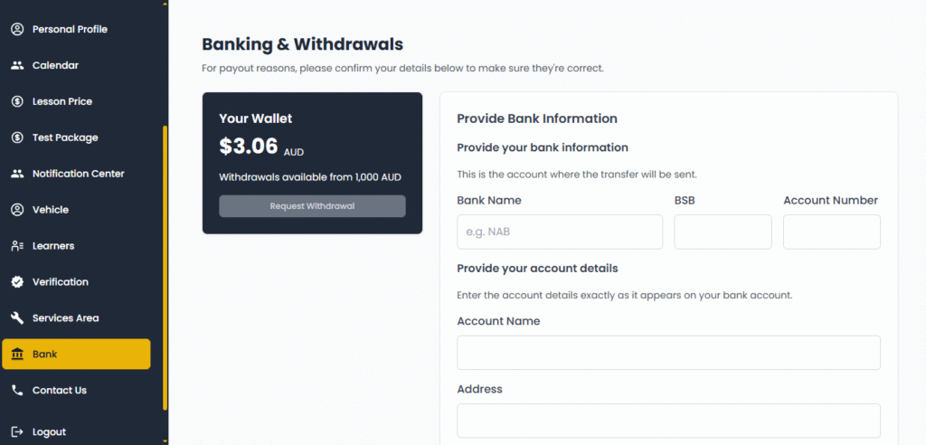Click the Notification Center icon

[16, 174]
